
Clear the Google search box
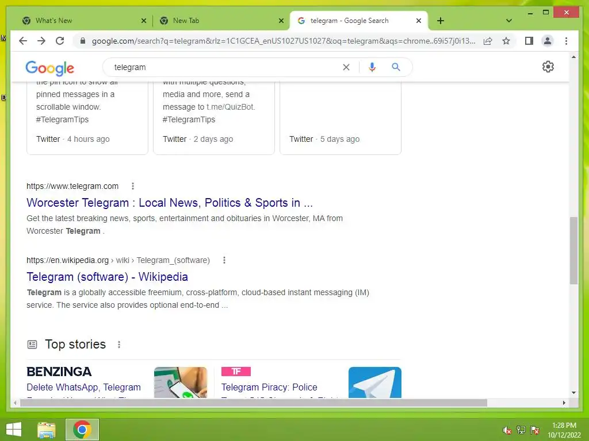[346, 67]
